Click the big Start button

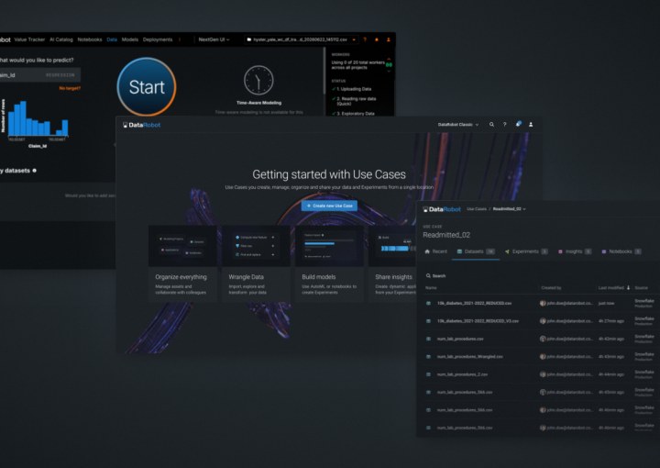(147, 87)
